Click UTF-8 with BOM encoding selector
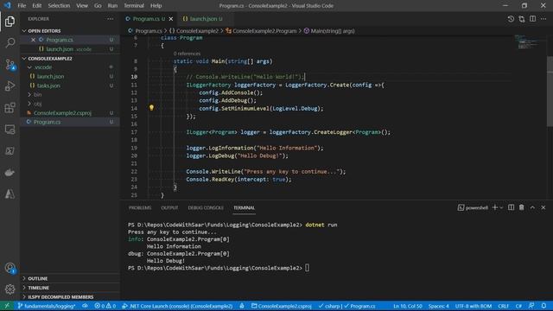Screen dimensions: 553x311 (474, 306)
